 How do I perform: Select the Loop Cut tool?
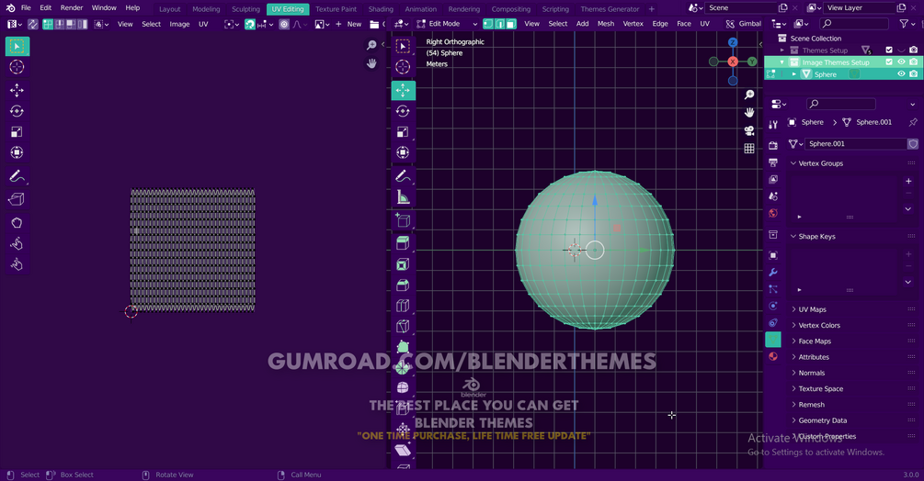(x=403, y=306)
